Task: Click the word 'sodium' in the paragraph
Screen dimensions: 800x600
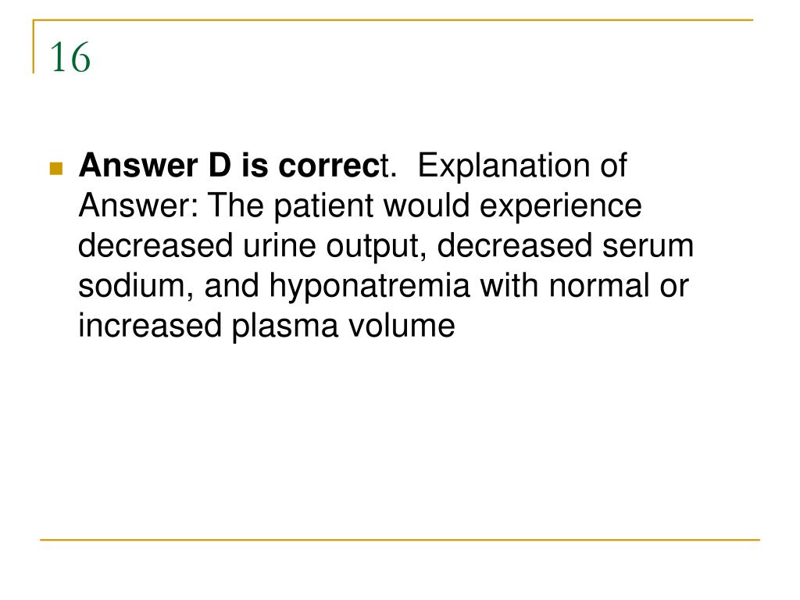Action: pyautogui.click(x=132, y=285)
